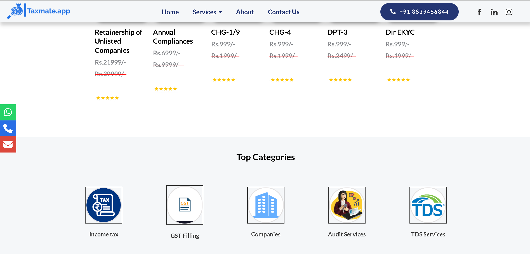Click the GST Filling category label
This screenshot has width=530, height=254.
click(185, 236)
